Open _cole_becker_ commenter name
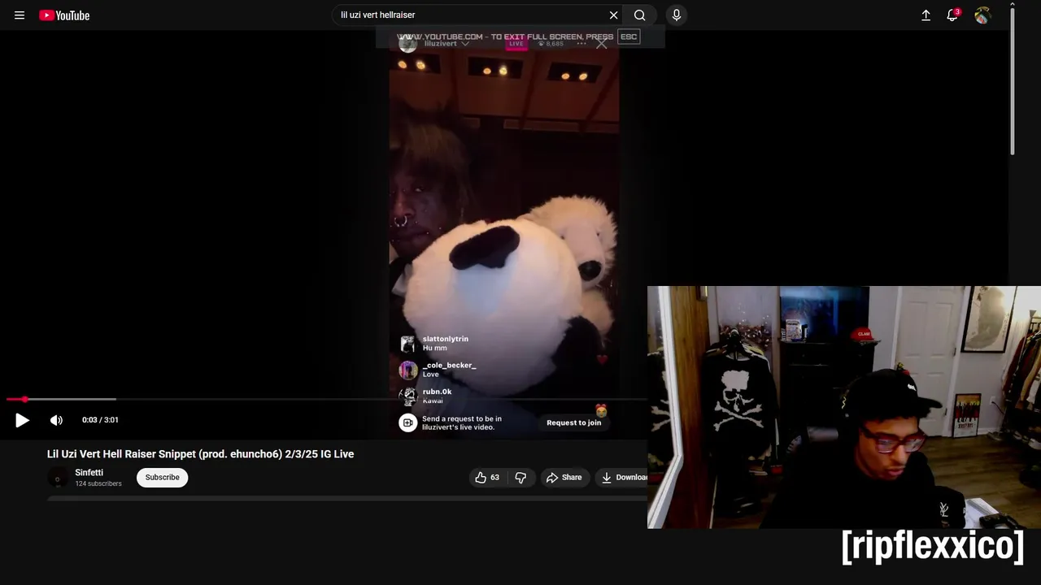 pyautogui.click(x=449, y=366)
